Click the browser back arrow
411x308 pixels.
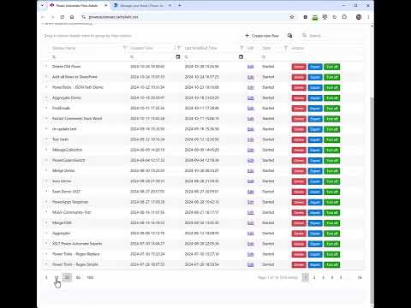tap(43, 17)
